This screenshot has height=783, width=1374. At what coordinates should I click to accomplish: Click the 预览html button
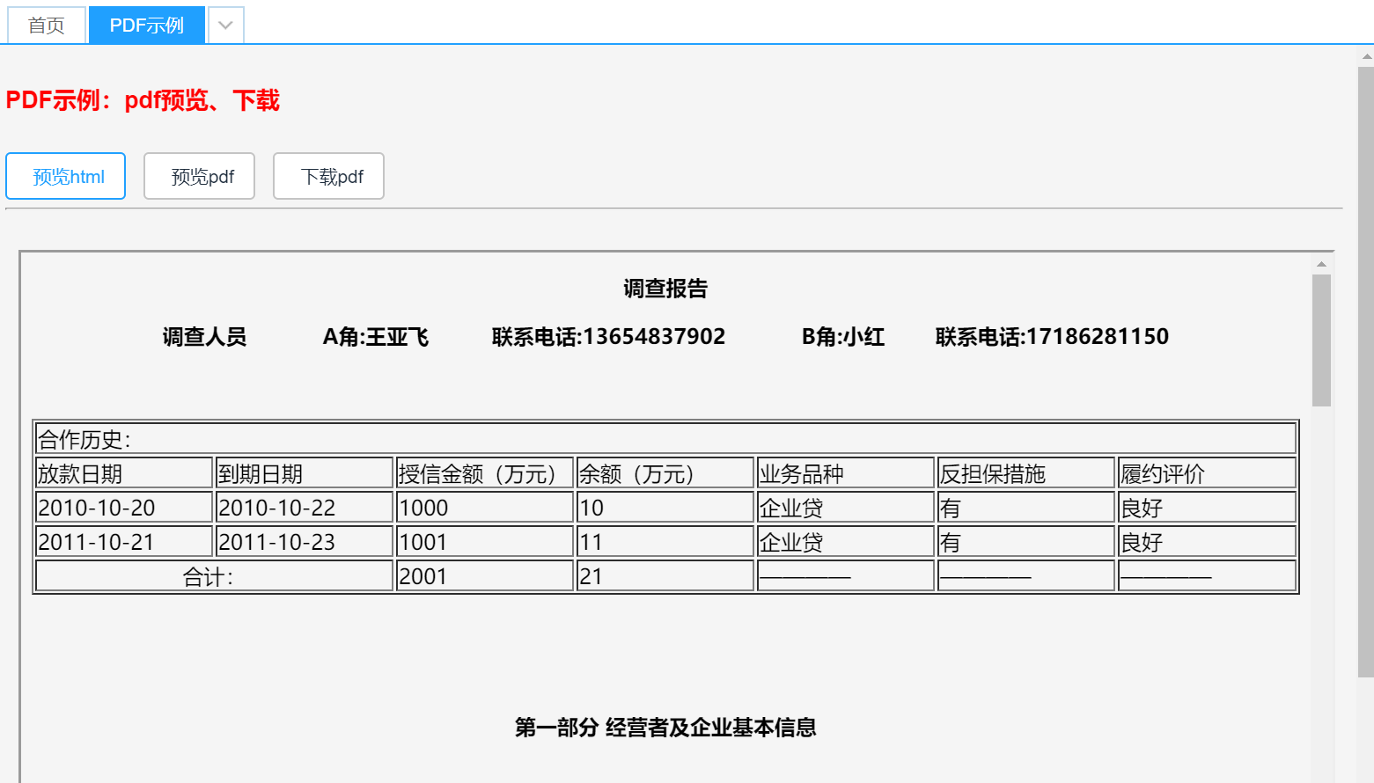point(66,176)
